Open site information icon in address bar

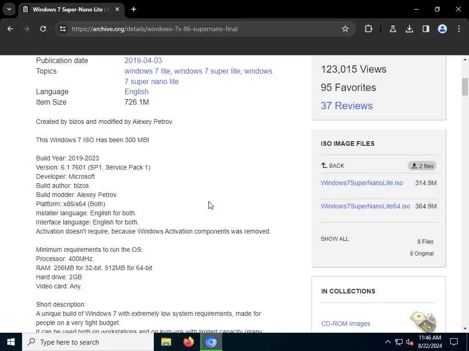[x=62, y=29]
